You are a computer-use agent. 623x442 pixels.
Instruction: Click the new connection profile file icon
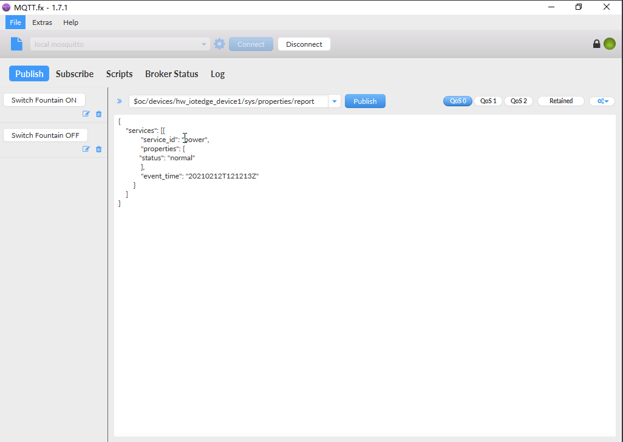pyautogui.click(x=16, y=44)
